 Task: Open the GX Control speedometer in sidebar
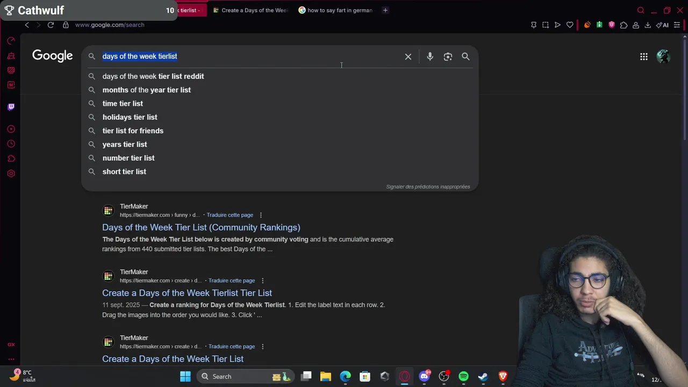[x=11, y=41]
